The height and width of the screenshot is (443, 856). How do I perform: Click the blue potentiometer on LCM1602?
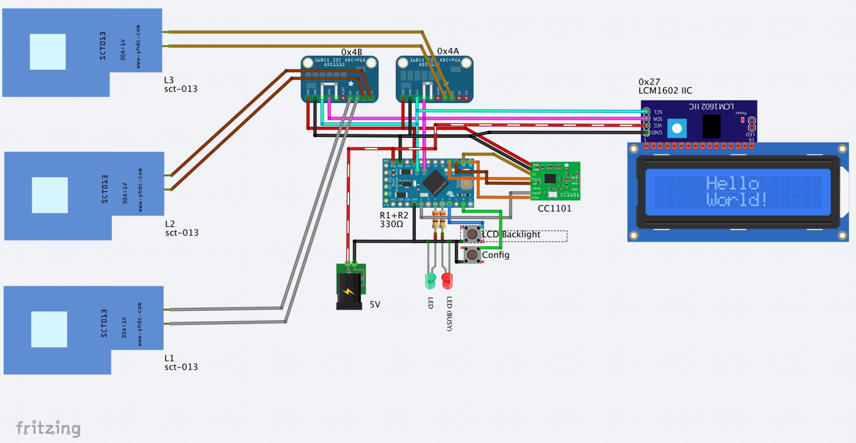coord(677,128)
